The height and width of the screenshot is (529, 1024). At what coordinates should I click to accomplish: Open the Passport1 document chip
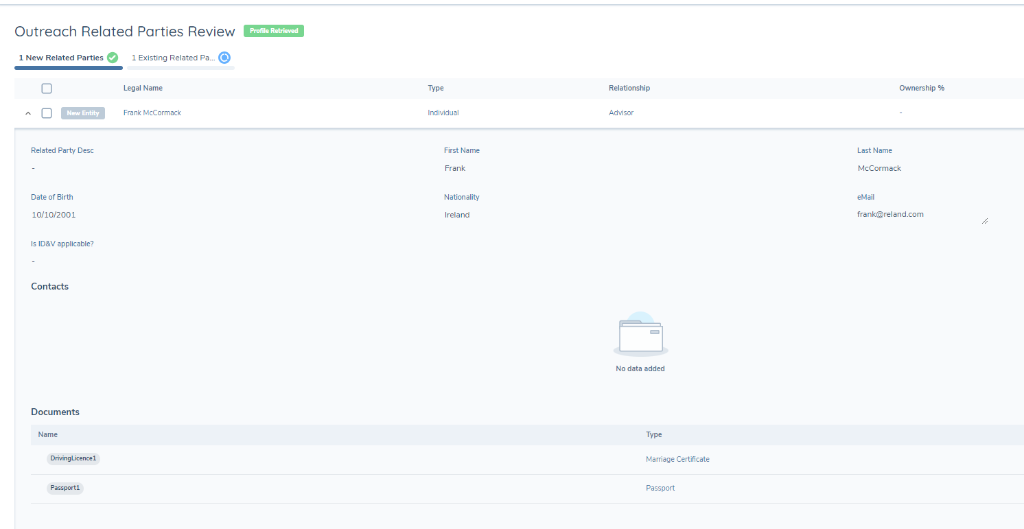tap(65, 488)
